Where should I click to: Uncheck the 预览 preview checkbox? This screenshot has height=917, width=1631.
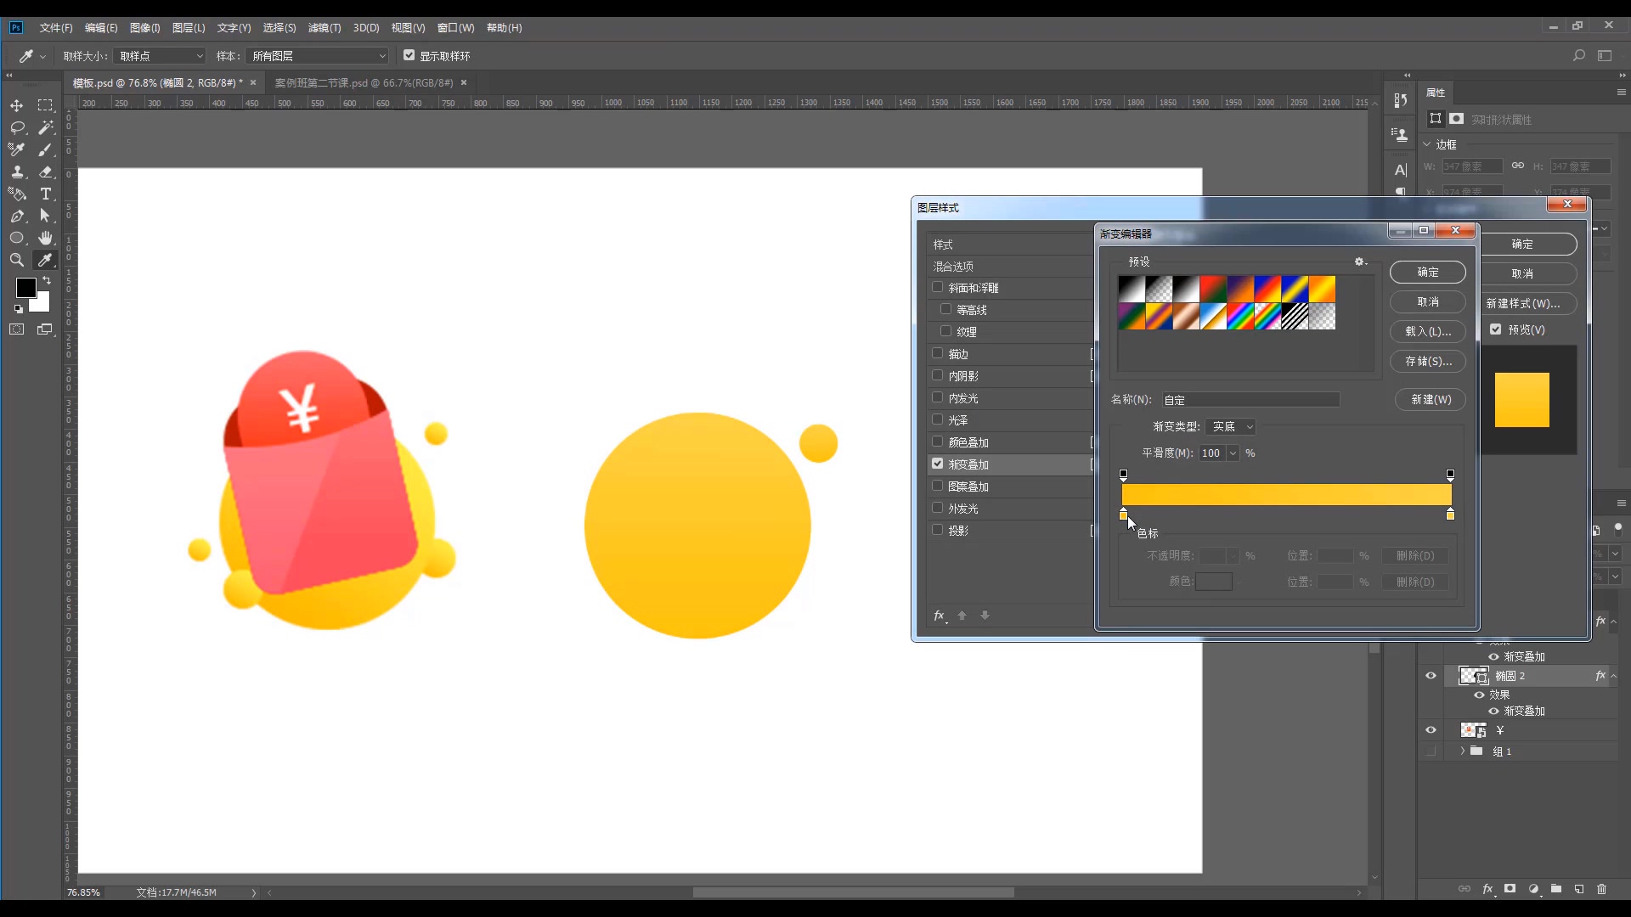click(x=1496, y=329)
